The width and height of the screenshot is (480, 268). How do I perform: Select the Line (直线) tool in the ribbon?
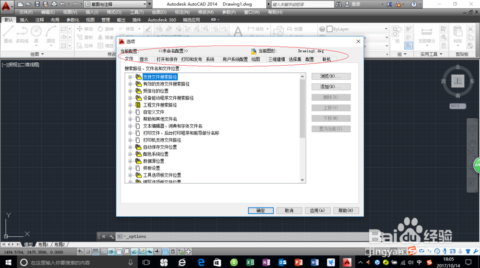click(8, 34)
